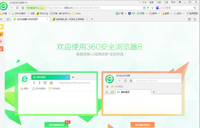Select the SE7 classic skin preview thumbnail

tap(143, 93)
